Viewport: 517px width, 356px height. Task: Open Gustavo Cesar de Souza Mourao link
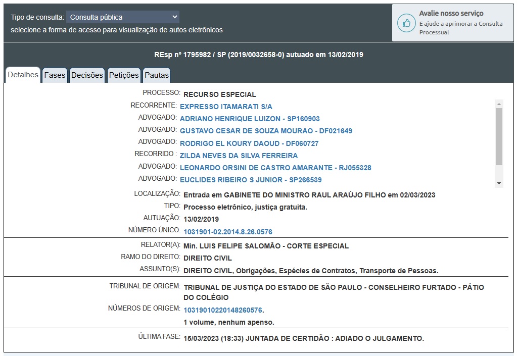pos(266,131)
